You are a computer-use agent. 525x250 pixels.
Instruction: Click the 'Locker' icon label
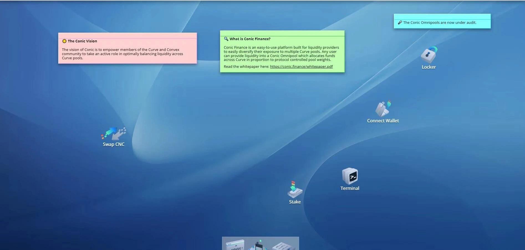429,67
